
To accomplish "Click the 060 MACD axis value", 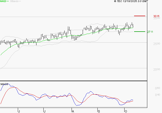I will pyautogui.click(x=157, y=88).
